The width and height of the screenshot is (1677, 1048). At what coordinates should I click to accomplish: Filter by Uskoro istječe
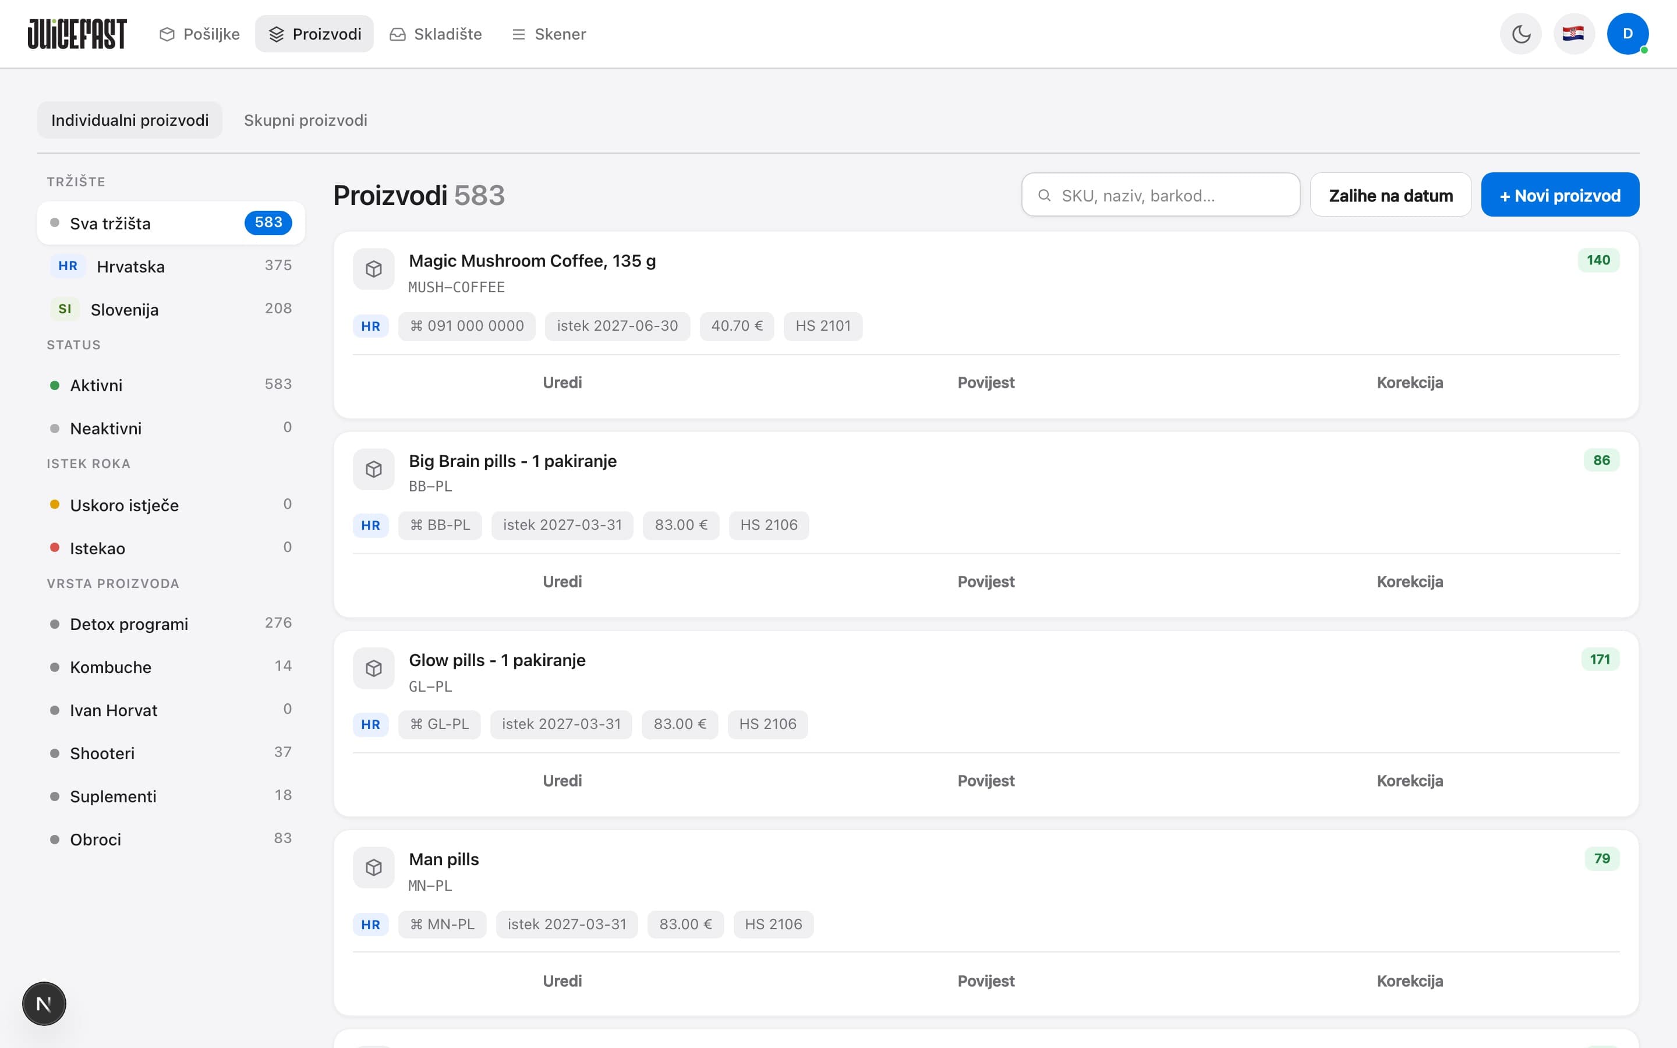171,505
